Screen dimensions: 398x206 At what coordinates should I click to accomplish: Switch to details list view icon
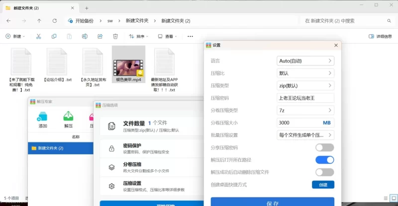click(386, 198)
